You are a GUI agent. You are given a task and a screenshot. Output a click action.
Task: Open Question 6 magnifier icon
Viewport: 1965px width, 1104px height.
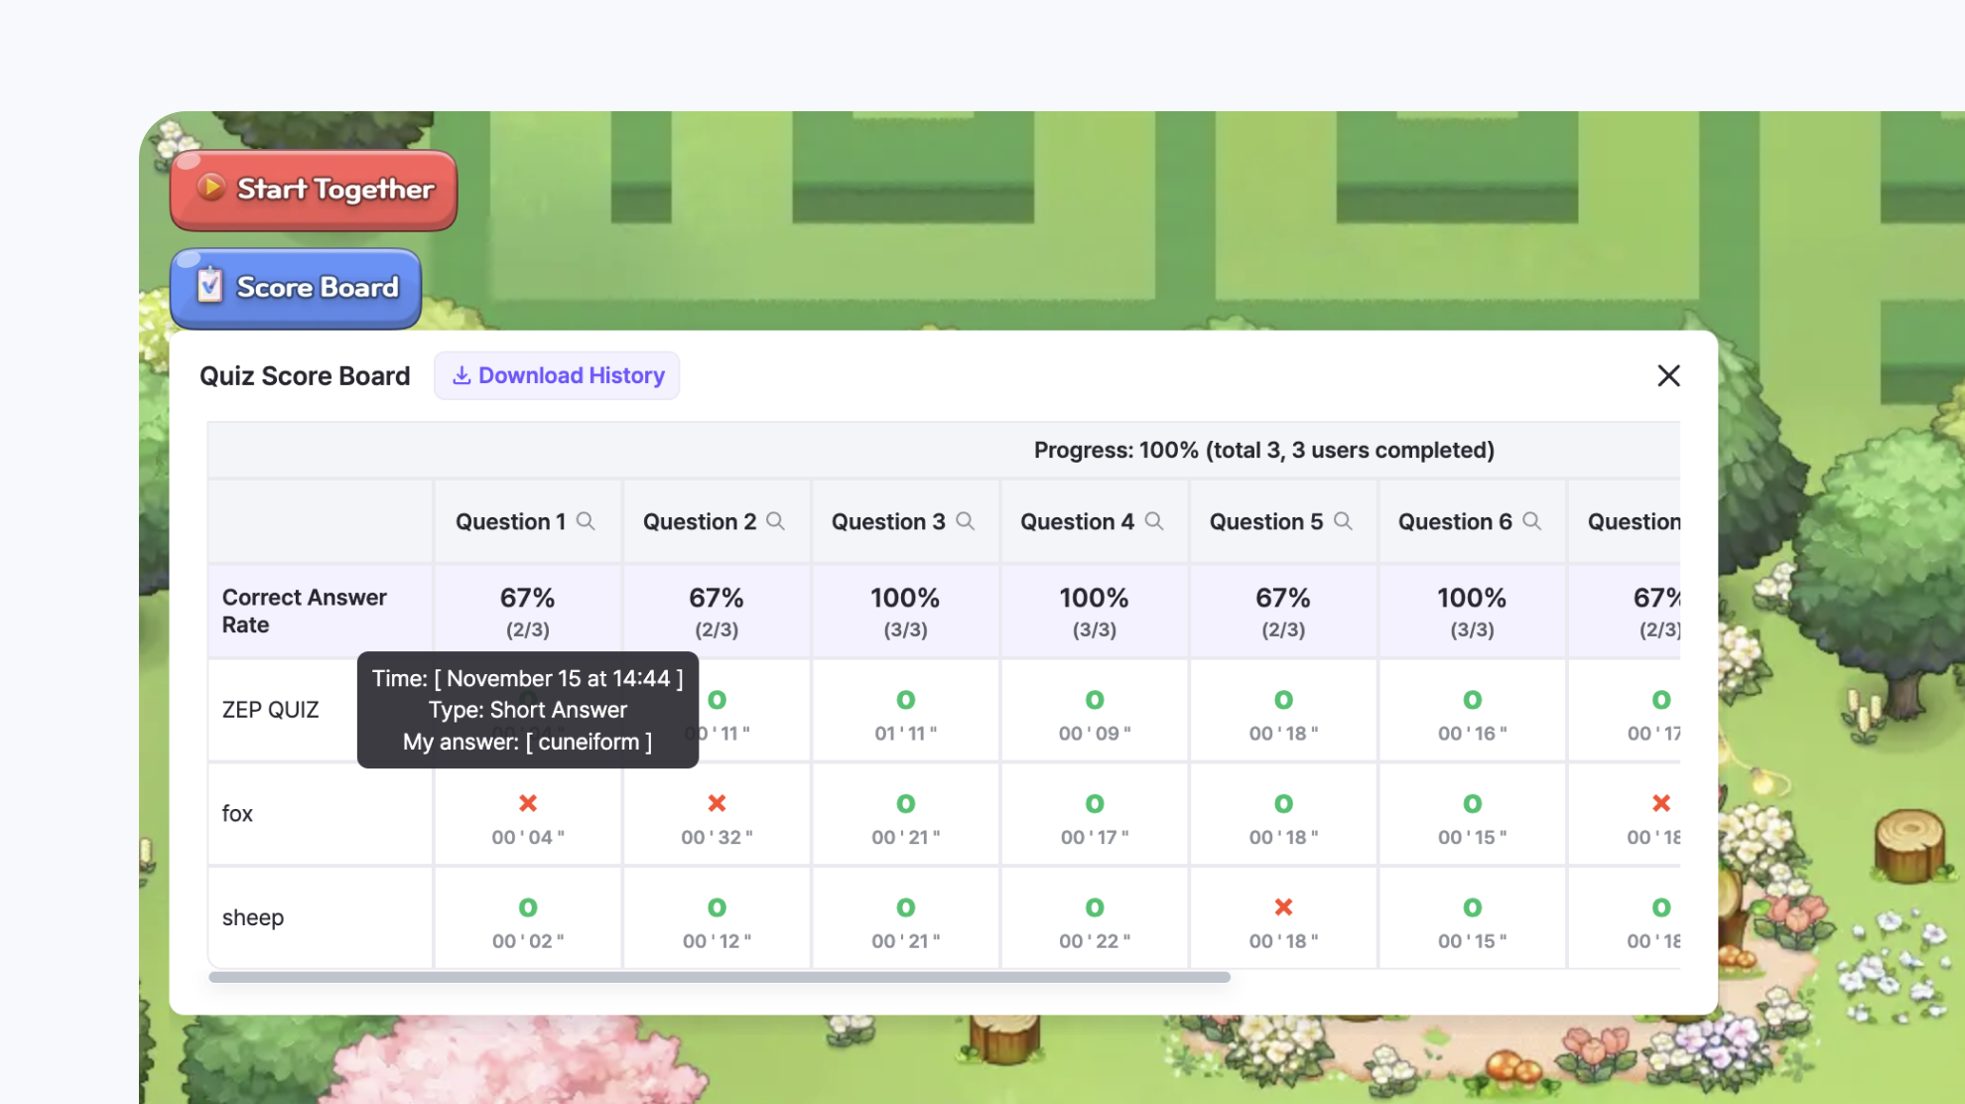point(1531,521)
